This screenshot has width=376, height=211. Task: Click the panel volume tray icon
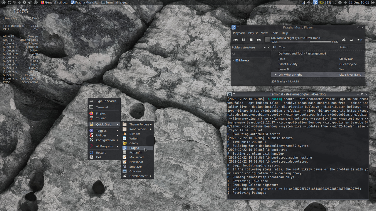310,2
